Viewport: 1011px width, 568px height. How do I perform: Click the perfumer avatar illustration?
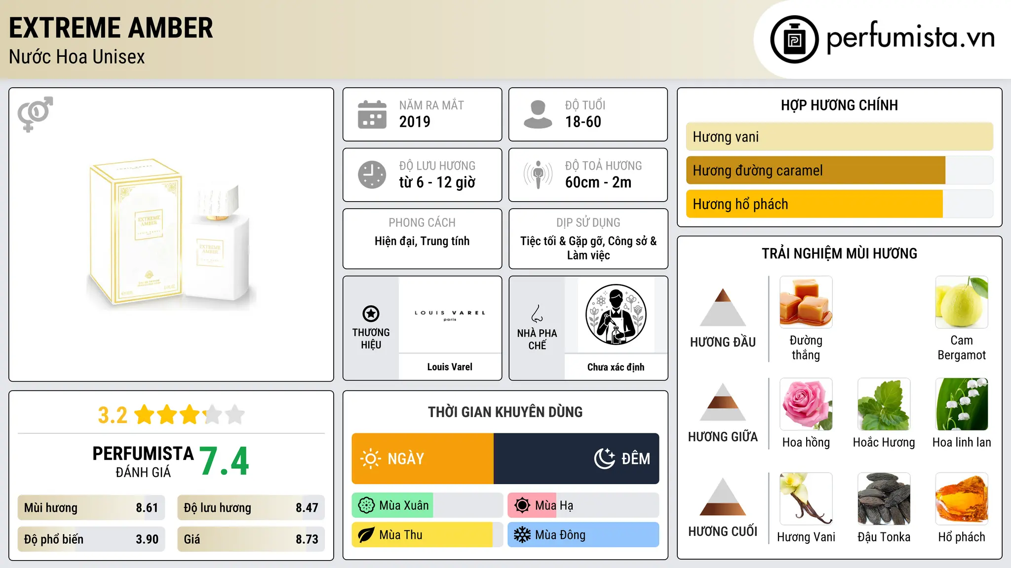(616, 315)
